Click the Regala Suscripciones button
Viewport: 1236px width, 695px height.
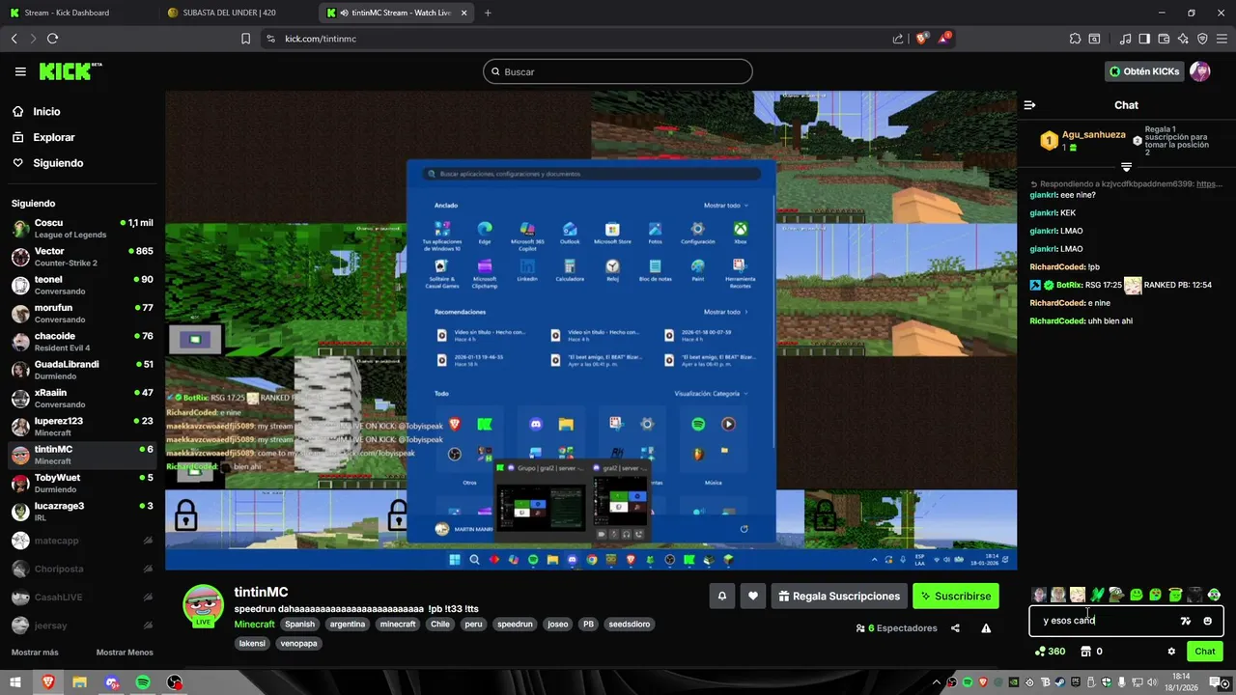pyautogui.click(x=838, y=597)
